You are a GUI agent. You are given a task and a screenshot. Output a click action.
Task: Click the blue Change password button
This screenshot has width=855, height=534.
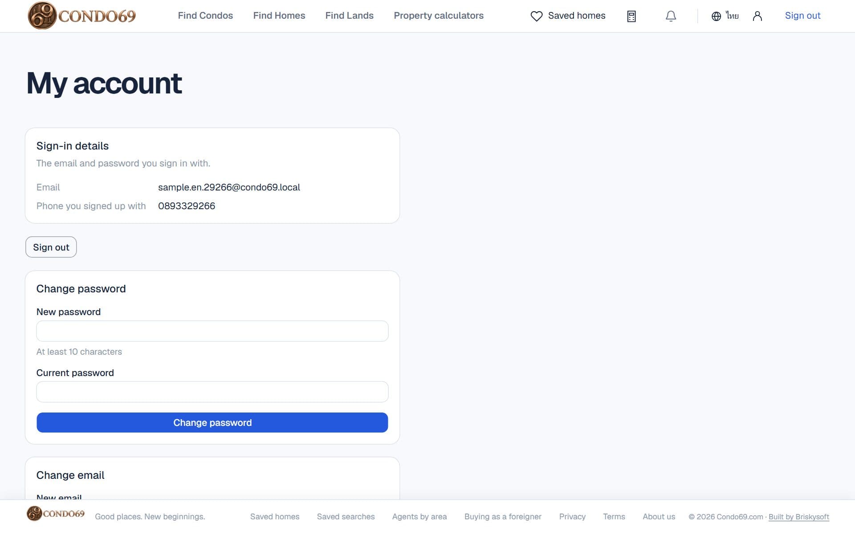tap(212, 422)
